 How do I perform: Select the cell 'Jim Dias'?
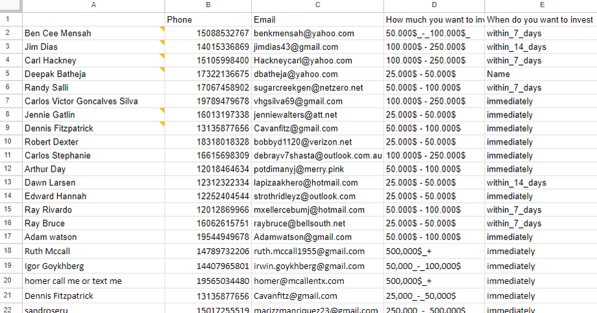tap(93, 47)
